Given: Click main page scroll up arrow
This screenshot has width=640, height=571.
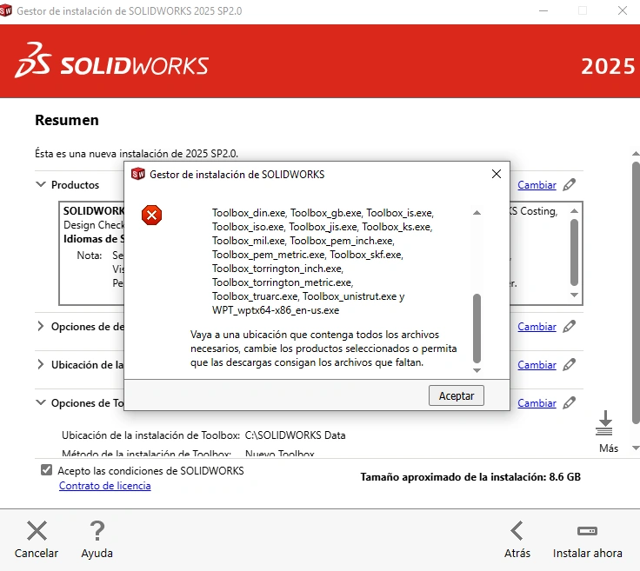Looking at the screenshot, I should tap(636, 154).
